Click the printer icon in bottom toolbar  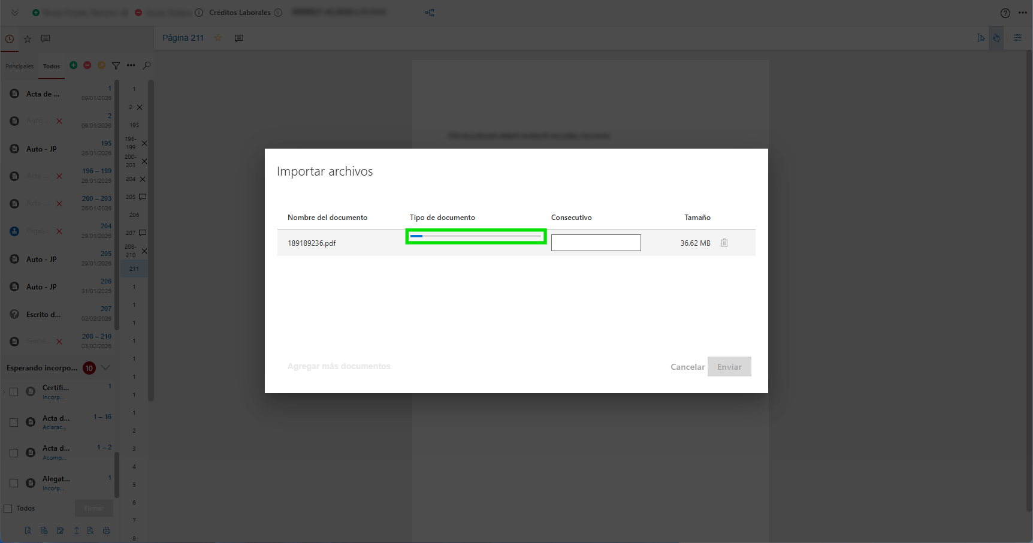(107, 530)
